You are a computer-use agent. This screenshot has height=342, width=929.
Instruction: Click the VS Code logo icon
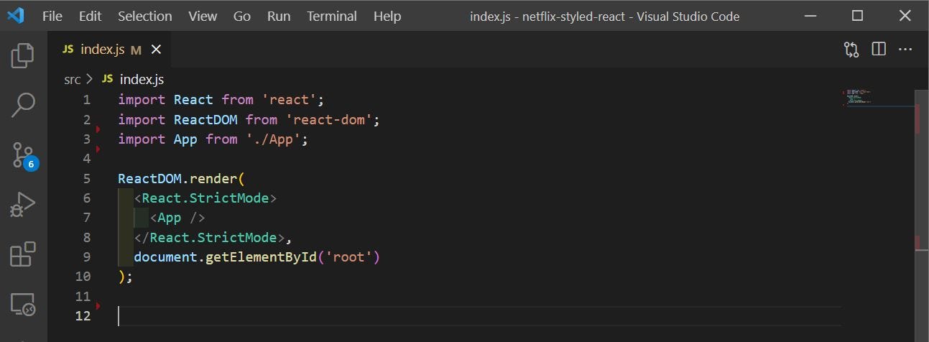point(15,15)
